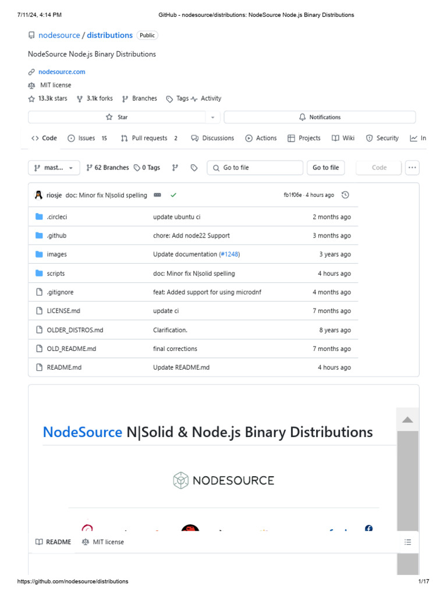Open the Notifications subscription button
This screenshot has width=447, height=596.
pos(320,117)
